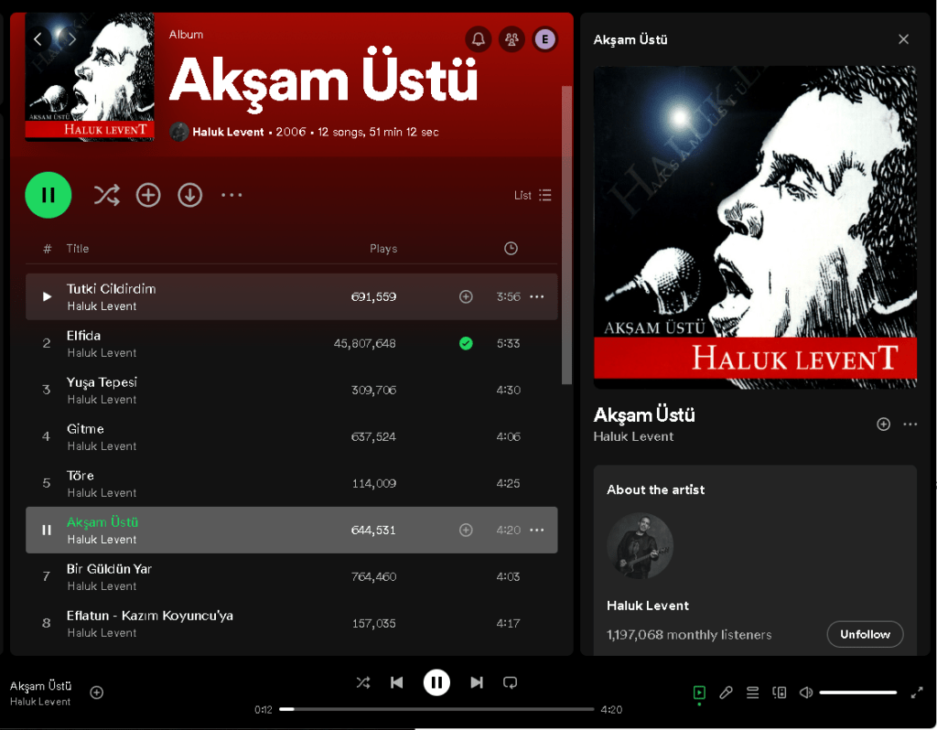
Task: Open the play queue
Action: tap(752, 693)
